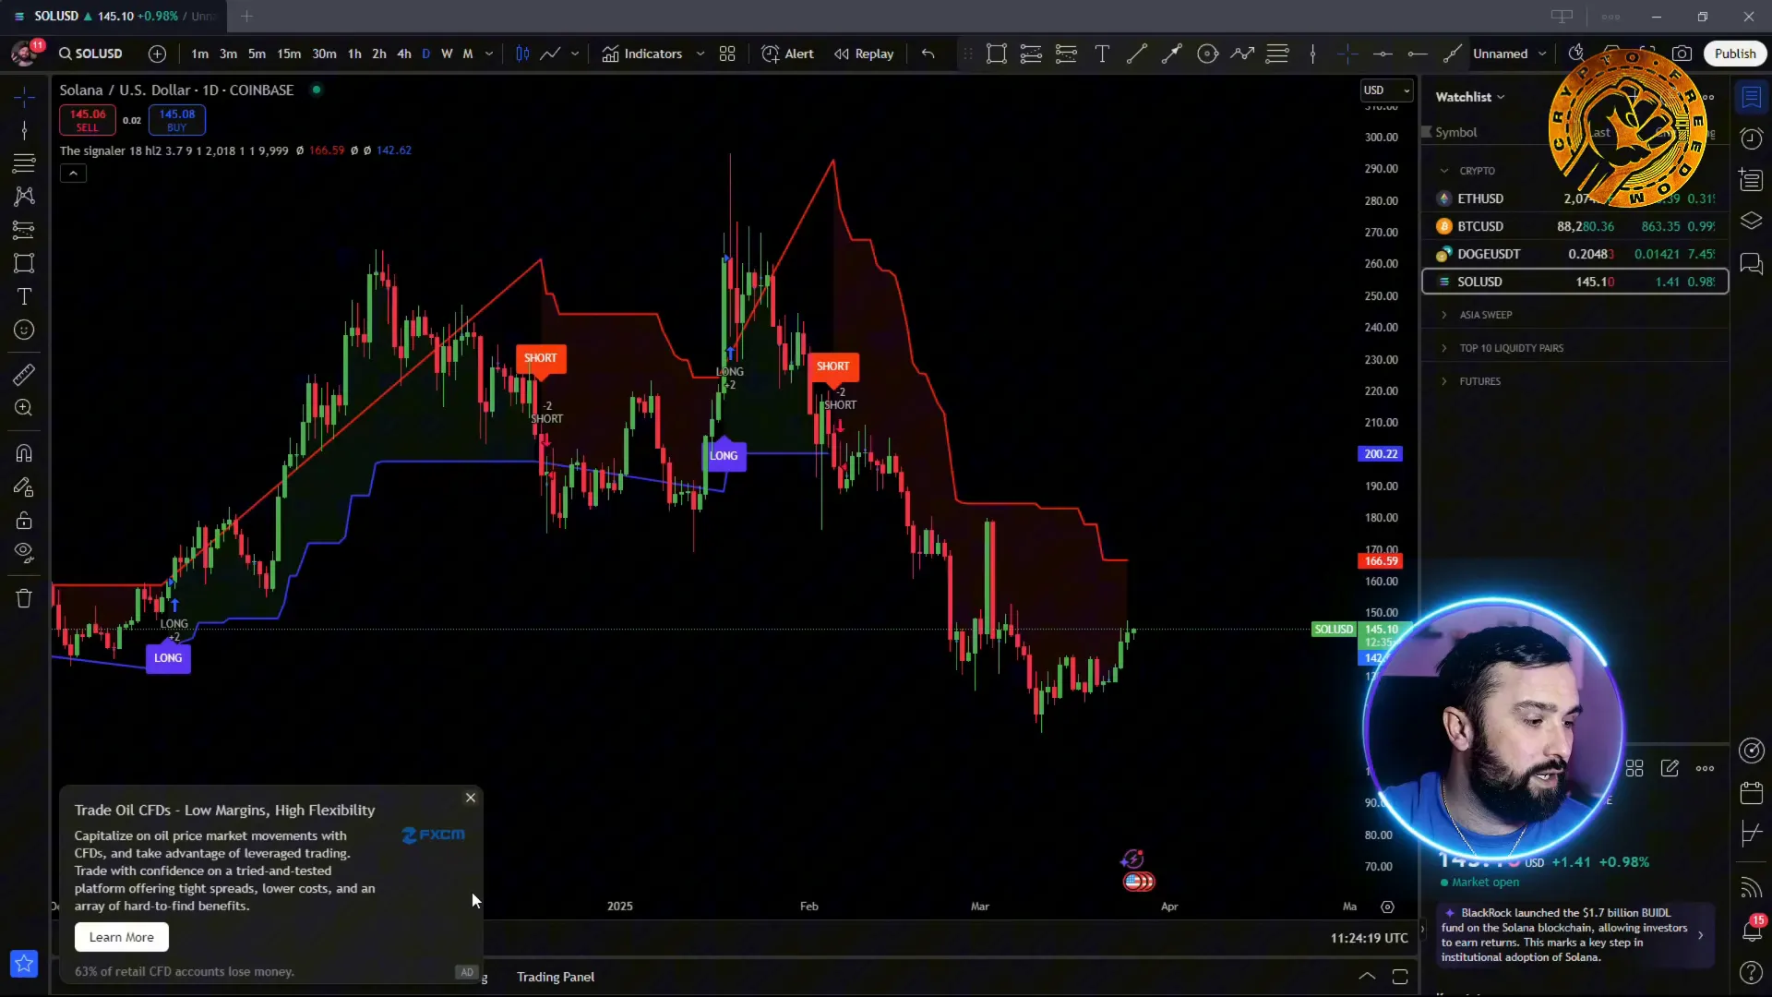
Task: Open the Watchlist dropdown
Action: [1470, 97]
